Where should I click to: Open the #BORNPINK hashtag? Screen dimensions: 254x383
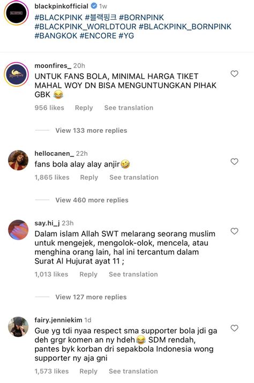click(x=141, y=18)
